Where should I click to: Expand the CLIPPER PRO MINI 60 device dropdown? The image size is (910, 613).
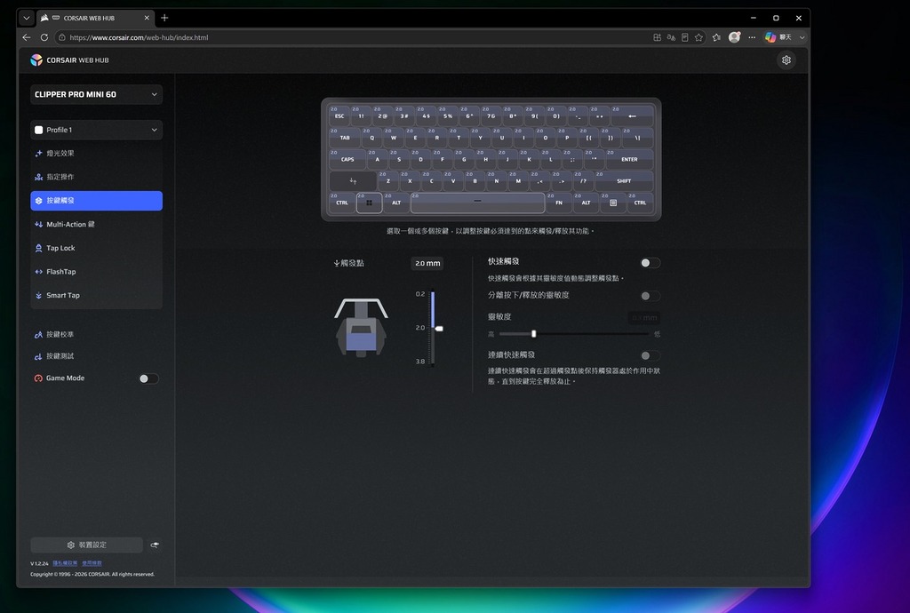pyautogui.click(x=96, y=94)
